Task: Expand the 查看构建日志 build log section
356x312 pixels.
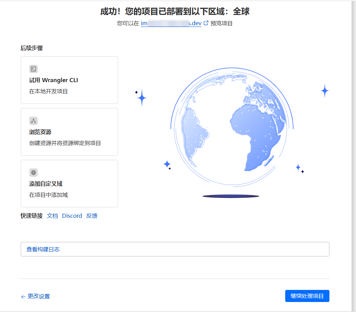Action: [43, 249]
